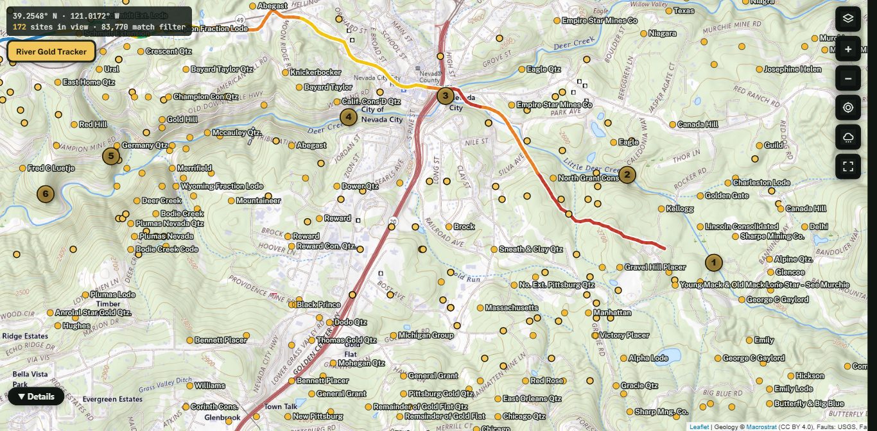Click the Victory Placer site dot
Image resolution: width=877 pixels, height=431 pixels.
595,335
